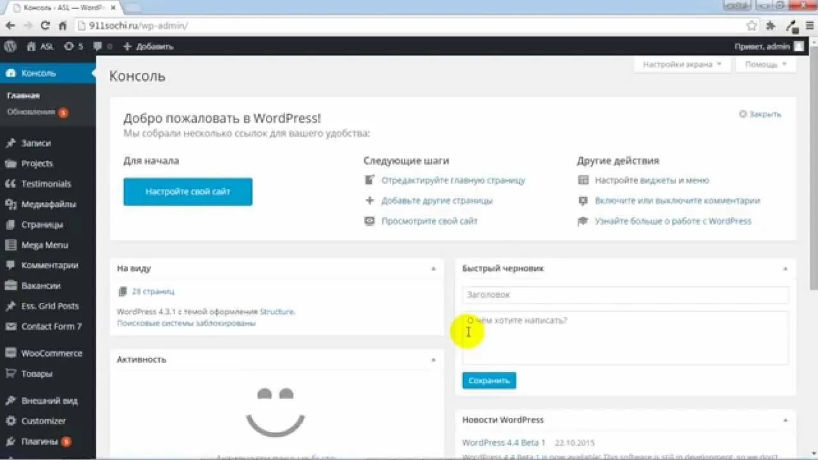This screenshot has width=818, height=460.
Task: Open admin profile avatar
Action: pos(799,46)
